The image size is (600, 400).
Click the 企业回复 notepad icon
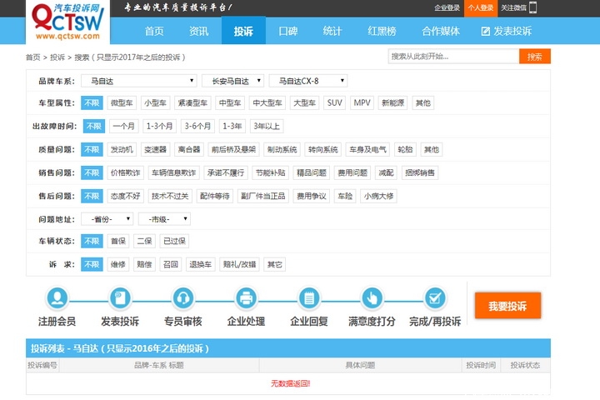click(x=309, y=298)
